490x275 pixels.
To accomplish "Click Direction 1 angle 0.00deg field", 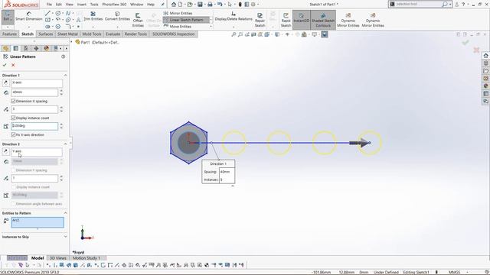I will tap(34, 126).
